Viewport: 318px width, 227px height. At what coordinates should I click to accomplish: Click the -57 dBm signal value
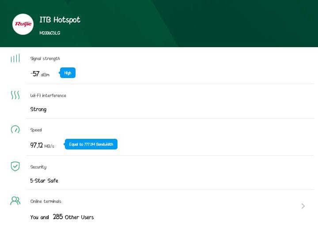tap(40, 74)
